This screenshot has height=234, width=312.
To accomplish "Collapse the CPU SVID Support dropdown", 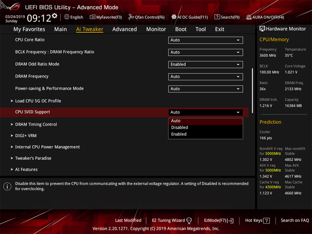I will coord(205,112).
